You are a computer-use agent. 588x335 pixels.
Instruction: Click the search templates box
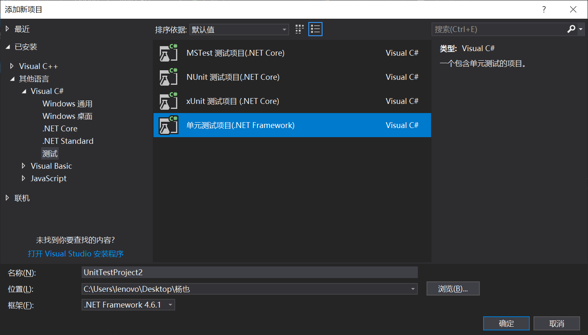[x=499, y=30]
